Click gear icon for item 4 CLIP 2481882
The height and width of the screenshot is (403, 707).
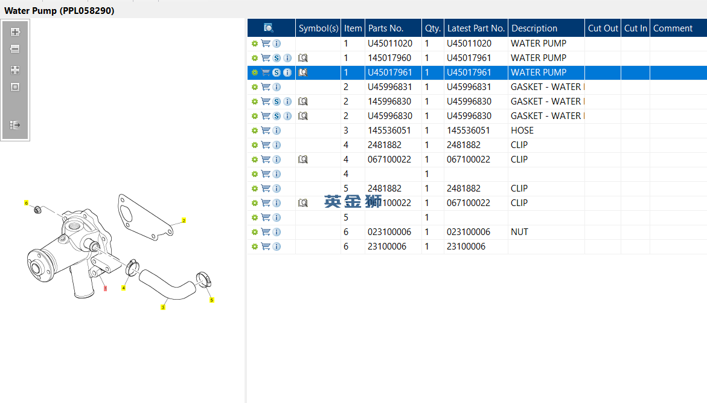[255, 146]
